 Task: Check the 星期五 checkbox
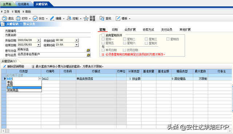click(x=103, y=43)
